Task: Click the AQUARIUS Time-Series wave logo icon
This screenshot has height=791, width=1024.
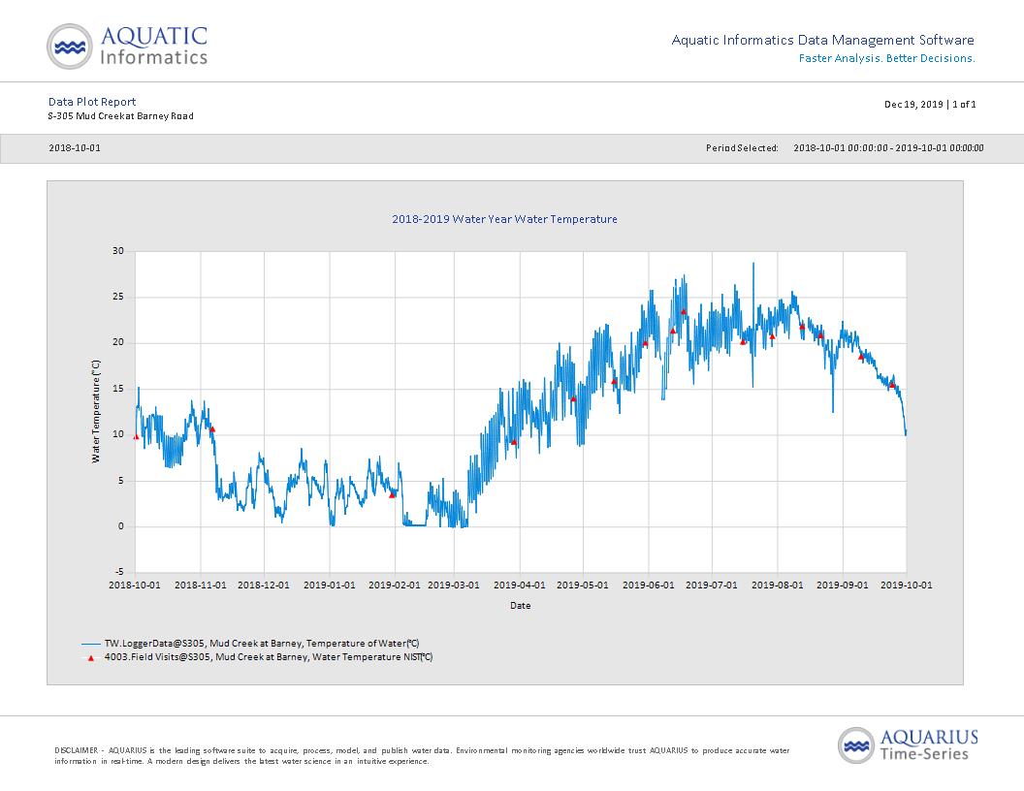Action: click(x=856, y=745)
